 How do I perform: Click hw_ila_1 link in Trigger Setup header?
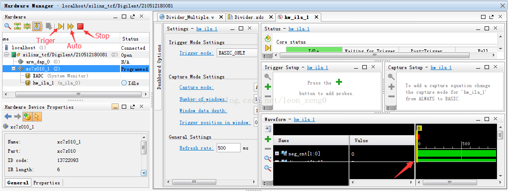pos(317,67)
